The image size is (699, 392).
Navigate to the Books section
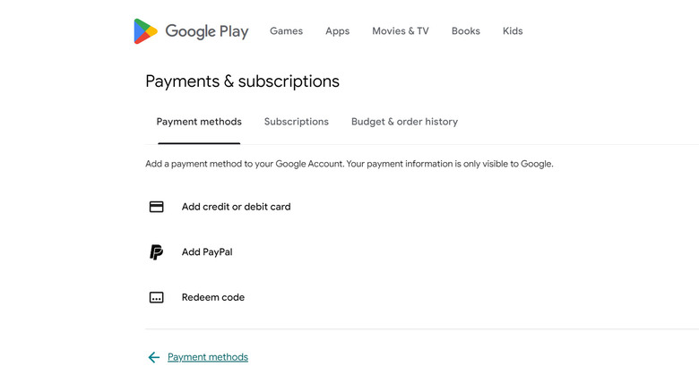coord(466,31)
